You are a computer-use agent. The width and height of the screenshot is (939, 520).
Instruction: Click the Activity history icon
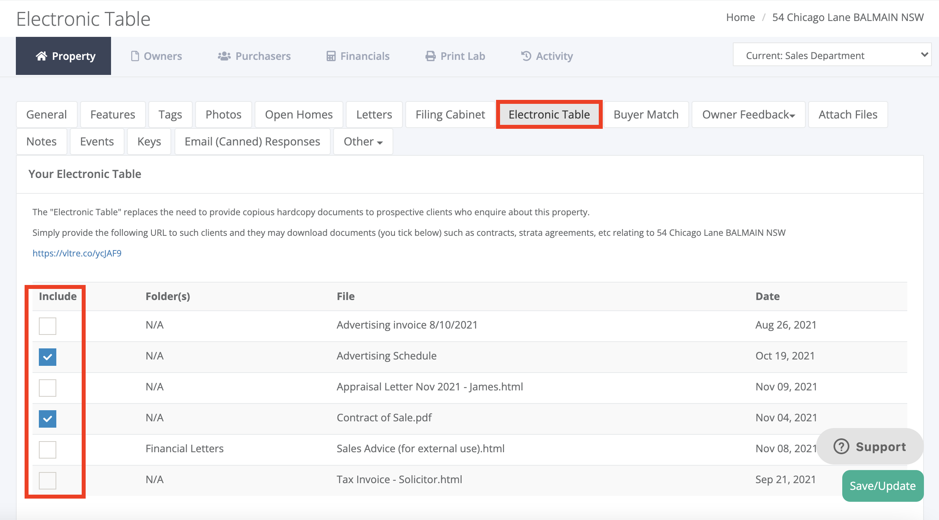click(526, 56)
